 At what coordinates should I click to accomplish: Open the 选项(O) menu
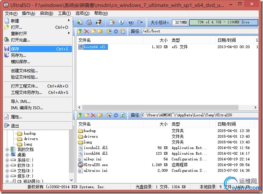click(x=82, y=13)
